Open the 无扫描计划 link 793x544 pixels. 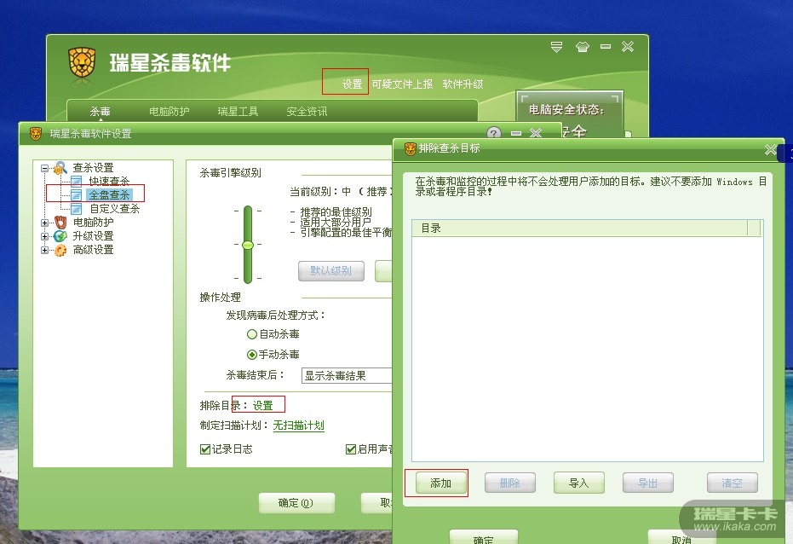click(x=298, y=425)
